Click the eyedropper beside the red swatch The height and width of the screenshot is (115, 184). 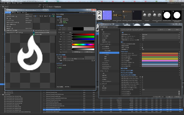179,55
